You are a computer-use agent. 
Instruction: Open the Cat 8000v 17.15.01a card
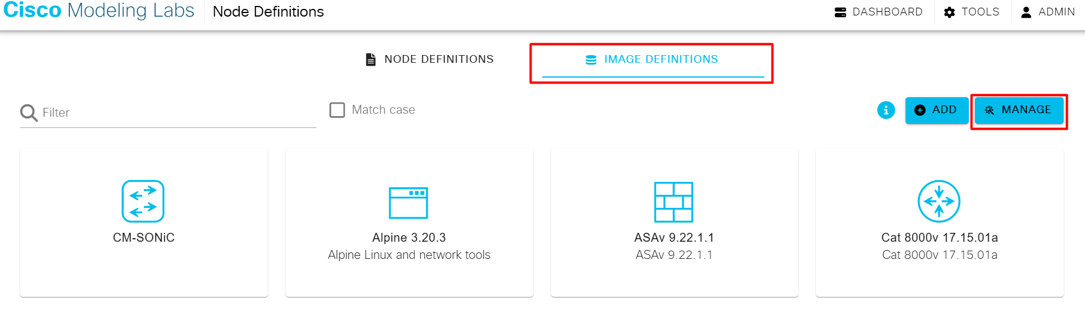tap(940, 223)
